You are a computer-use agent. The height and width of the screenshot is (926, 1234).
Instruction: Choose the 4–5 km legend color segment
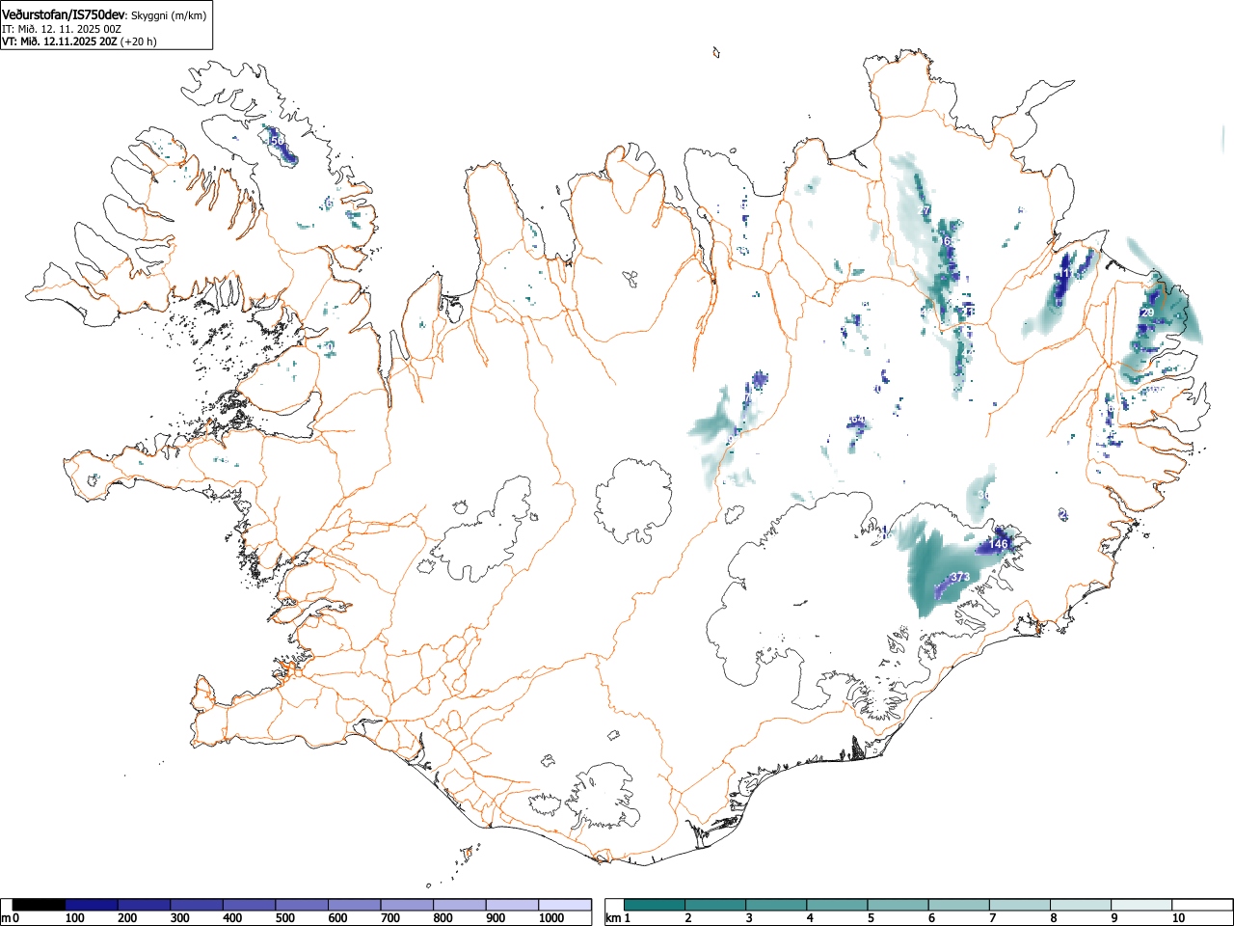[x=838, y=905]
